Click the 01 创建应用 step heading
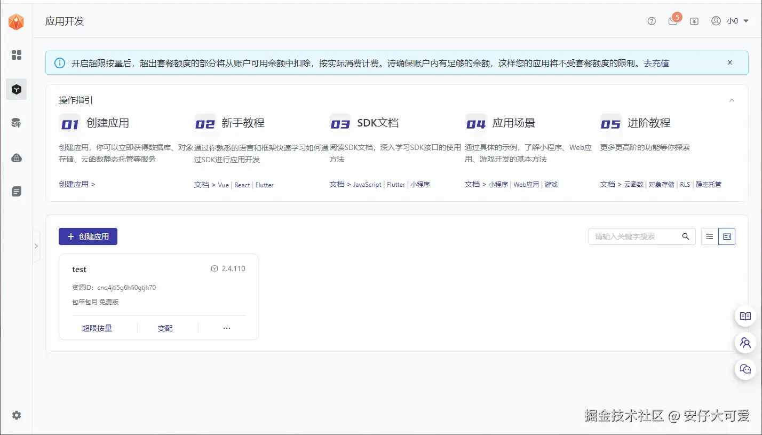 coord(94,123)
